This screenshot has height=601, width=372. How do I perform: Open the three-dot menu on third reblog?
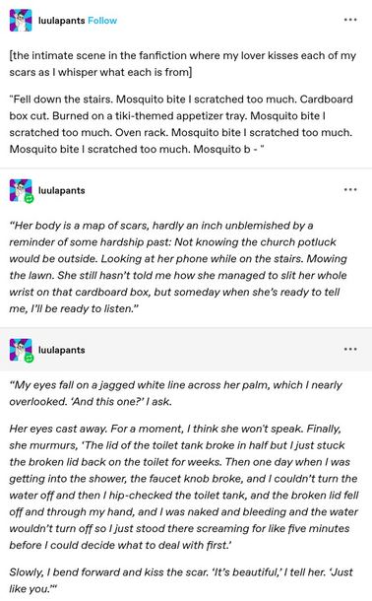click(x=350, y=349)
